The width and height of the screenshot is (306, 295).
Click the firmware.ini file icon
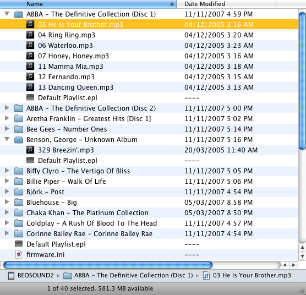point(19,255)
